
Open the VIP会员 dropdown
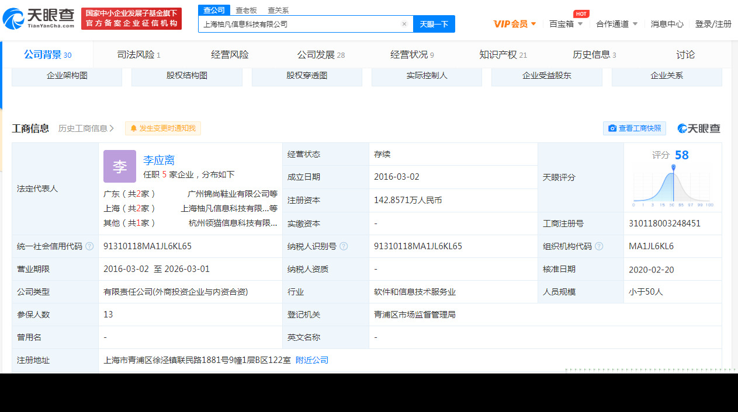pyautogui.click(x=515, y=24)
